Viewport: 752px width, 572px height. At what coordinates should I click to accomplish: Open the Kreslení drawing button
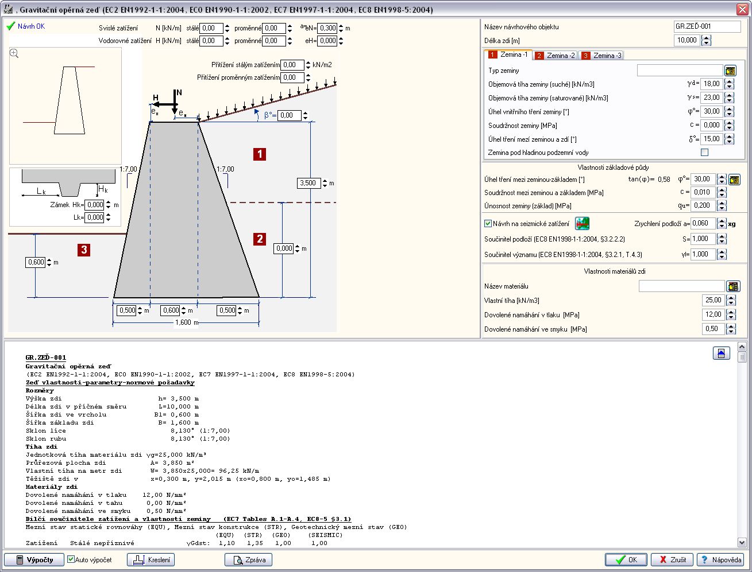151,559
